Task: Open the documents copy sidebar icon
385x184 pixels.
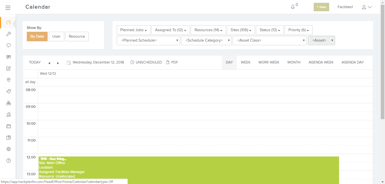Action: [x=8, y=138]
